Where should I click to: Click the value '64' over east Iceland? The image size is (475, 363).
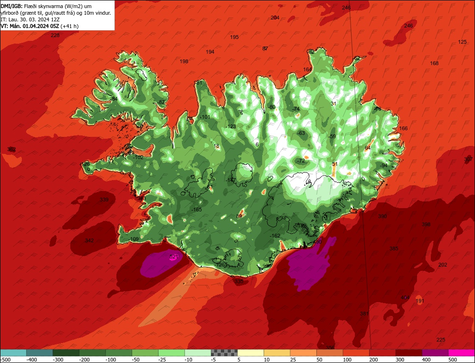(x=368, y=148)
